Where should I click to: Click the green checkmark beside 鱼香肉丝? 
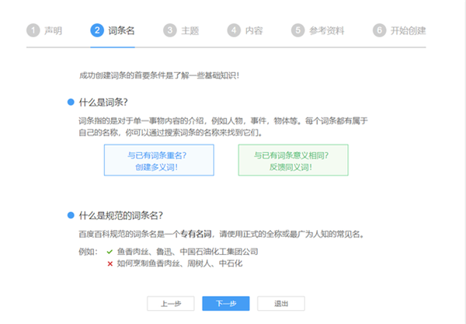(110, 252)
